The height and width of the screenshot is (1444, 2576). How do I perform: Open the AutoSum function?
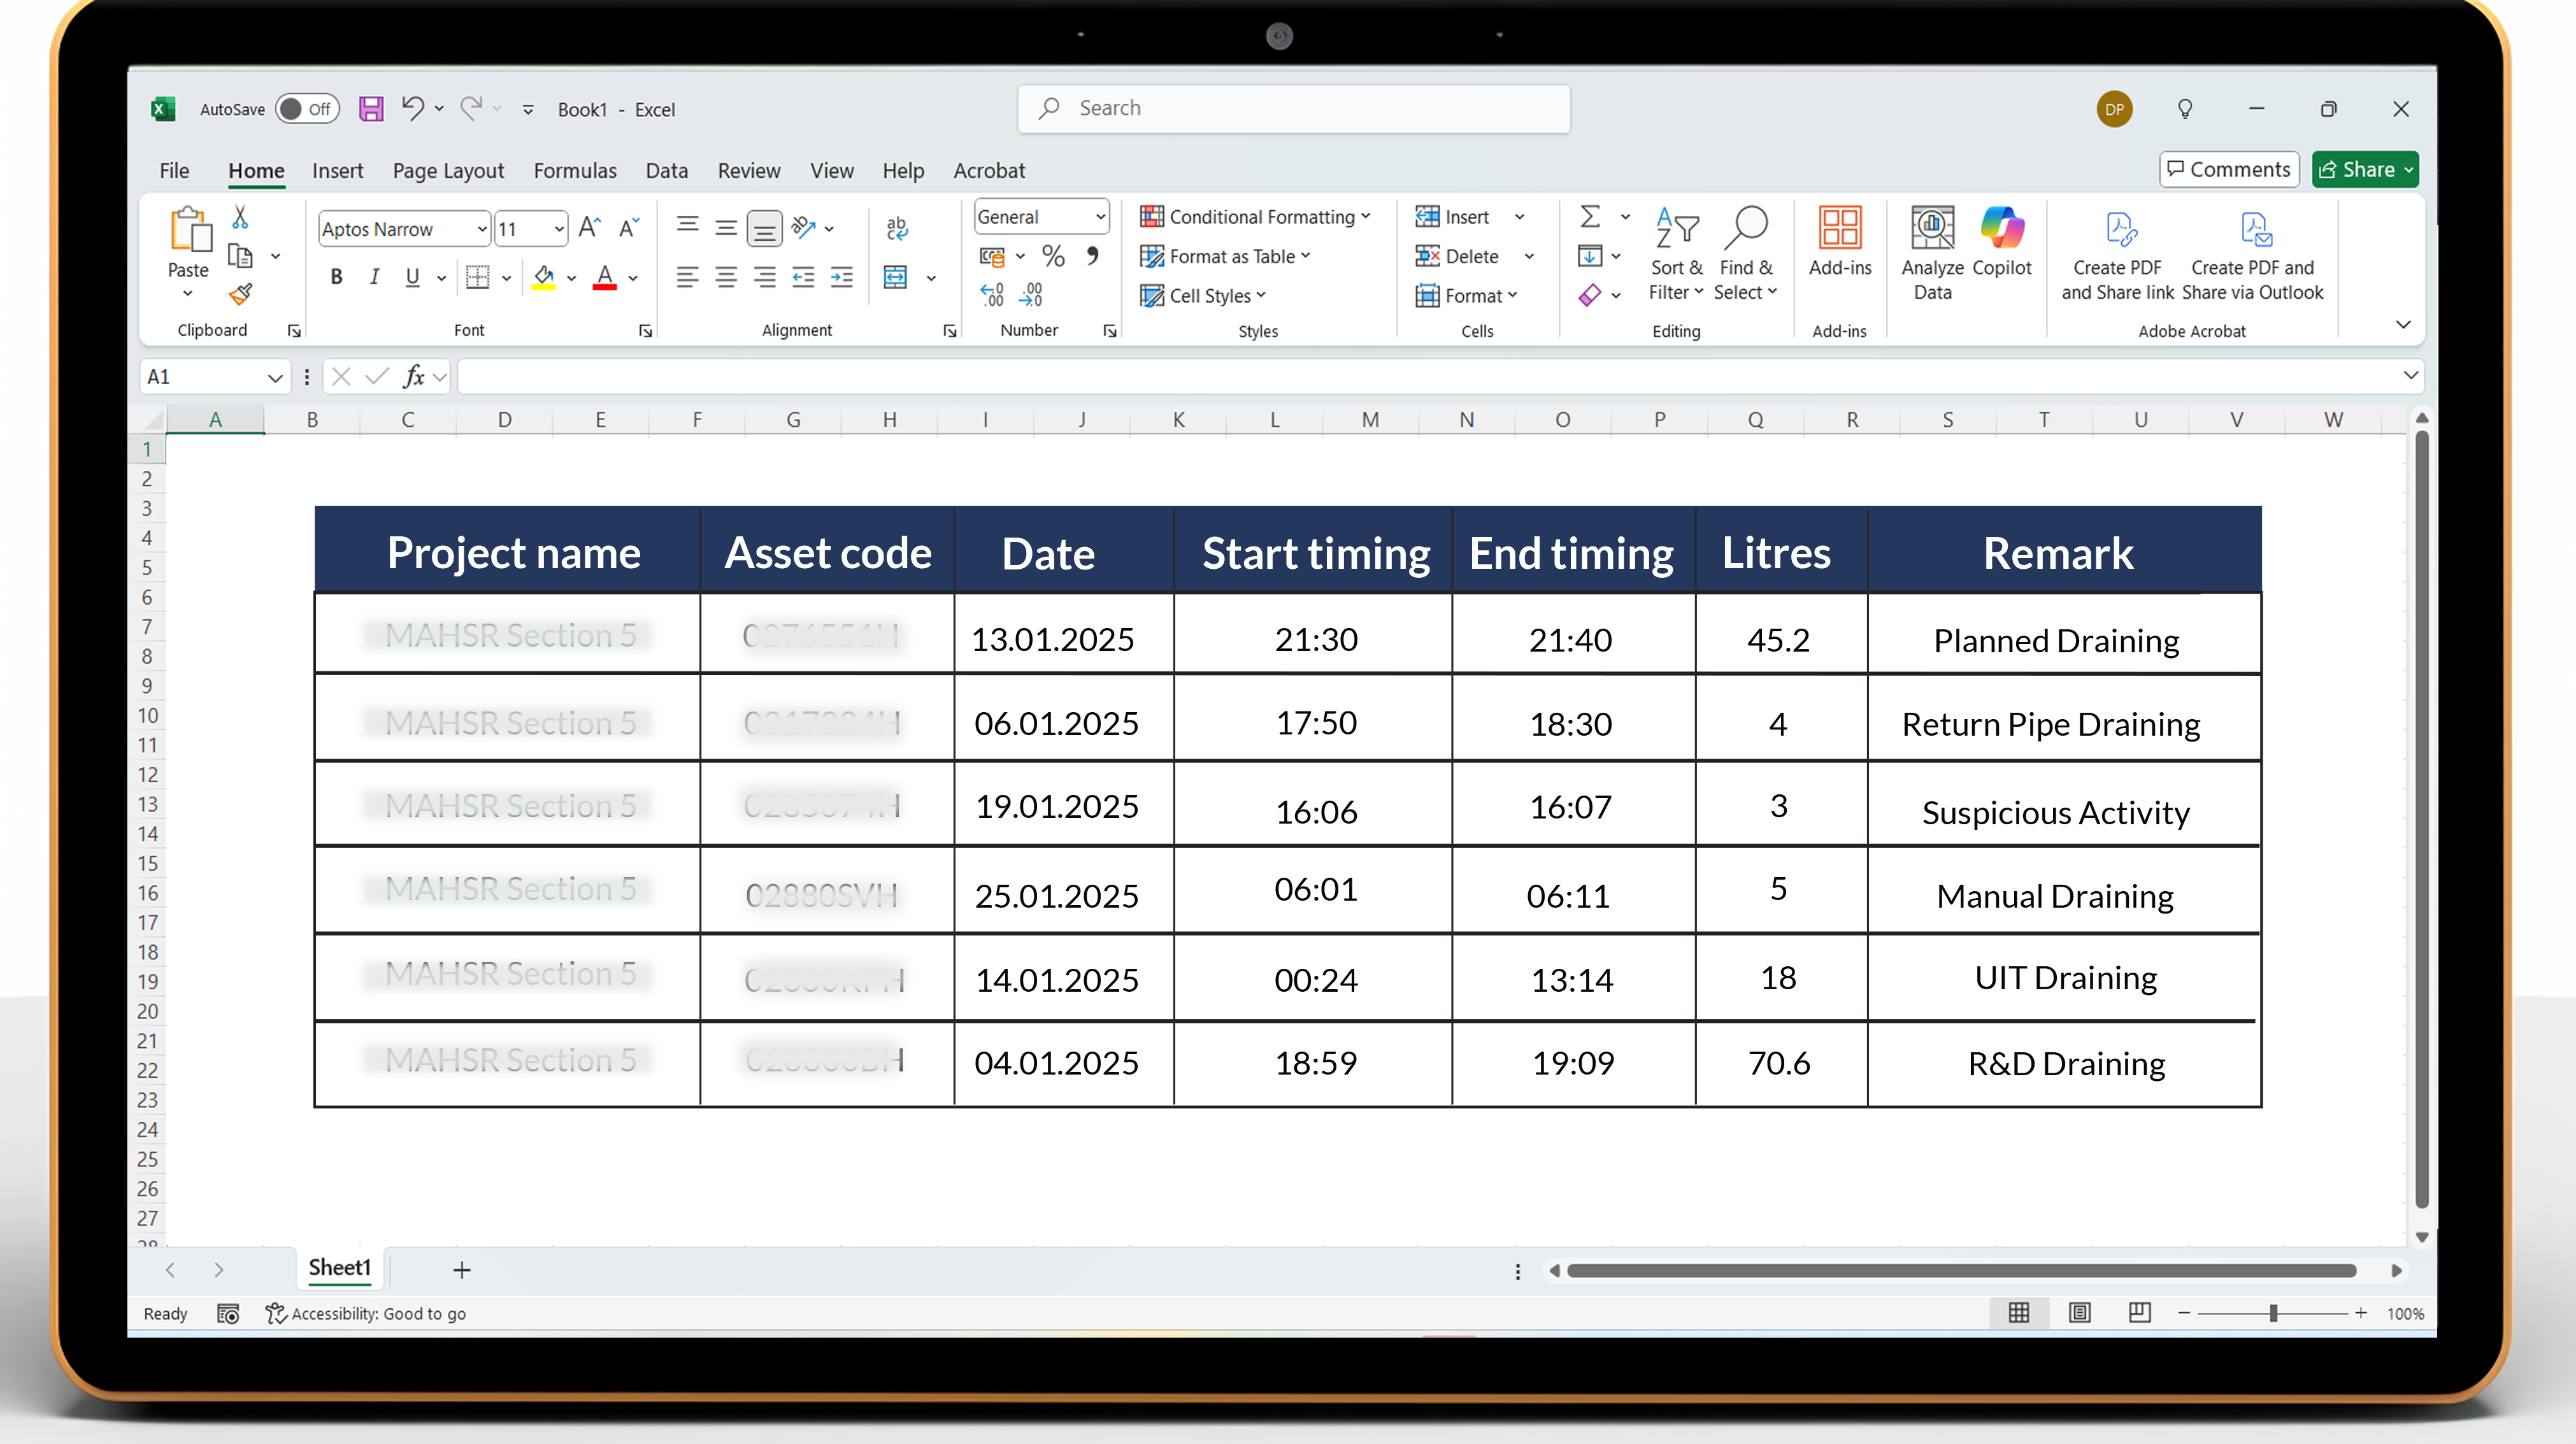point(1589,216)
